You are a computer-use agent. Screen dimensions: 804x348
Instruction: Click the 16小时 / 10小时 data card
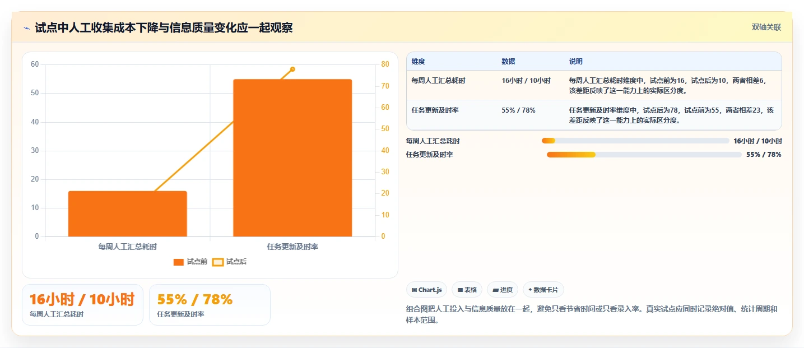pos(82,305)
